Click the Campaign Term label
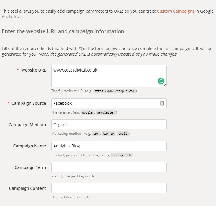 click(x=30, y=167)
